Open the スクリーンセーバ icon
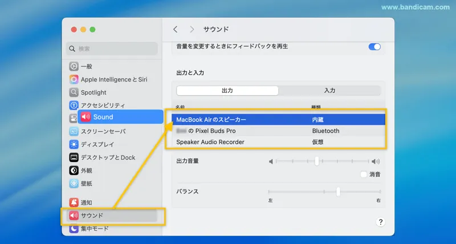 [x=74, y=132]
